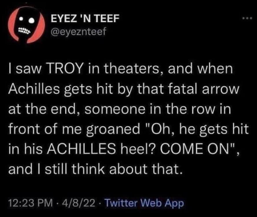Image resolution: width=257 pixels, height=217 pixels.
Task: Click the word 'theaters' in first line
Action: tap(132, 69)
